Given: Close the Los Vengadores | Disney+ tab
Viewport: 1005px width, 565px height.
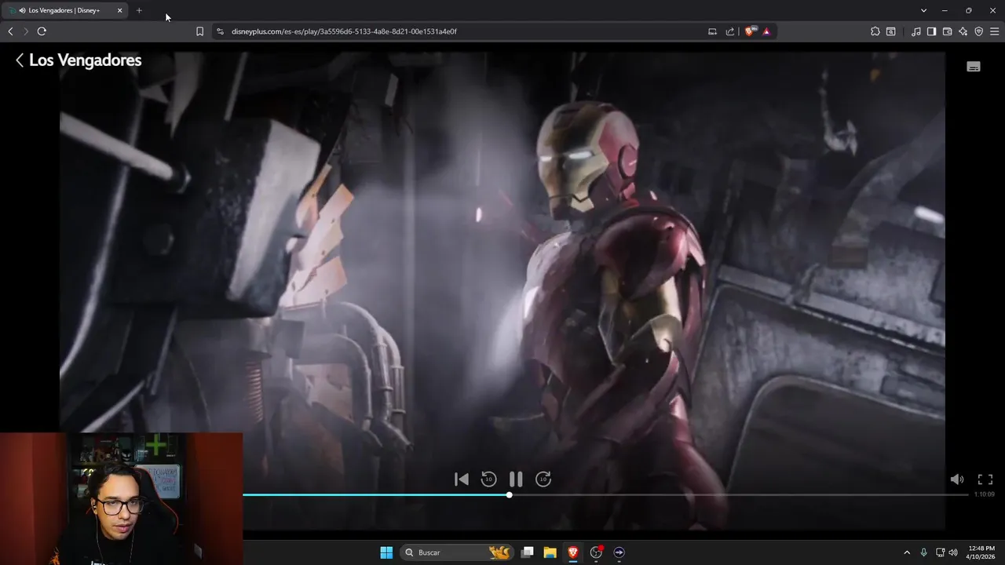Looking at the screenshot, I should [x=119, y=10].
